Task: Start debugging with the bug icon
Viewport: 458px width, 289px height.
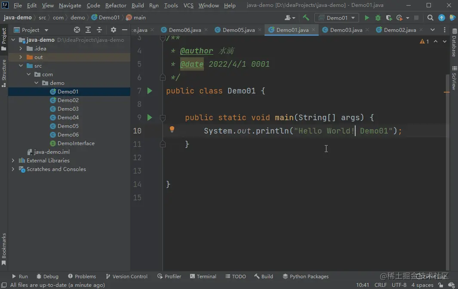Action: 378,18
